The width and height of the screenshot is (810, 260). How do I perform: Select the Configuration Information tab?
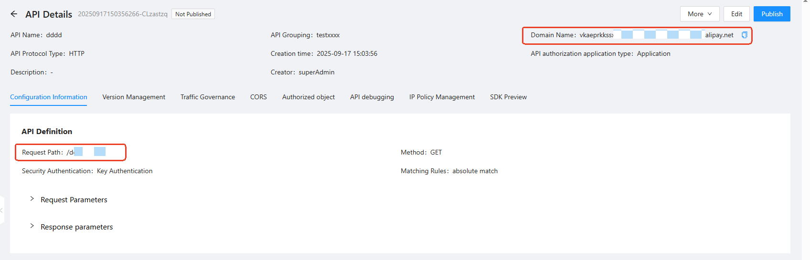tap(49, 97)
